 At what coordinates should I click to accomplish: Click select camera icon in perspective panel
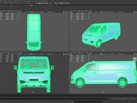point(70,12)
